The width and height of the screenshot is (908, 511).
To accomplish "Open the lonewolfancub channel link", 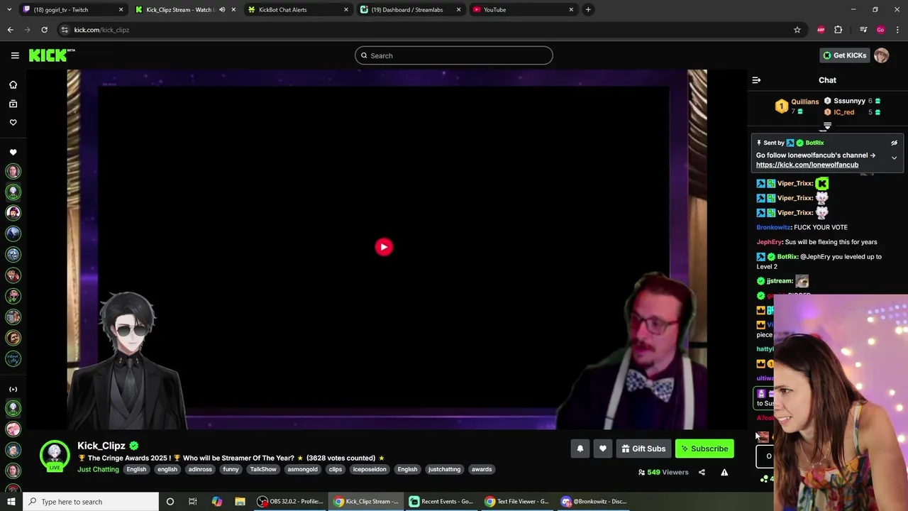I will (x=807, y=165).
